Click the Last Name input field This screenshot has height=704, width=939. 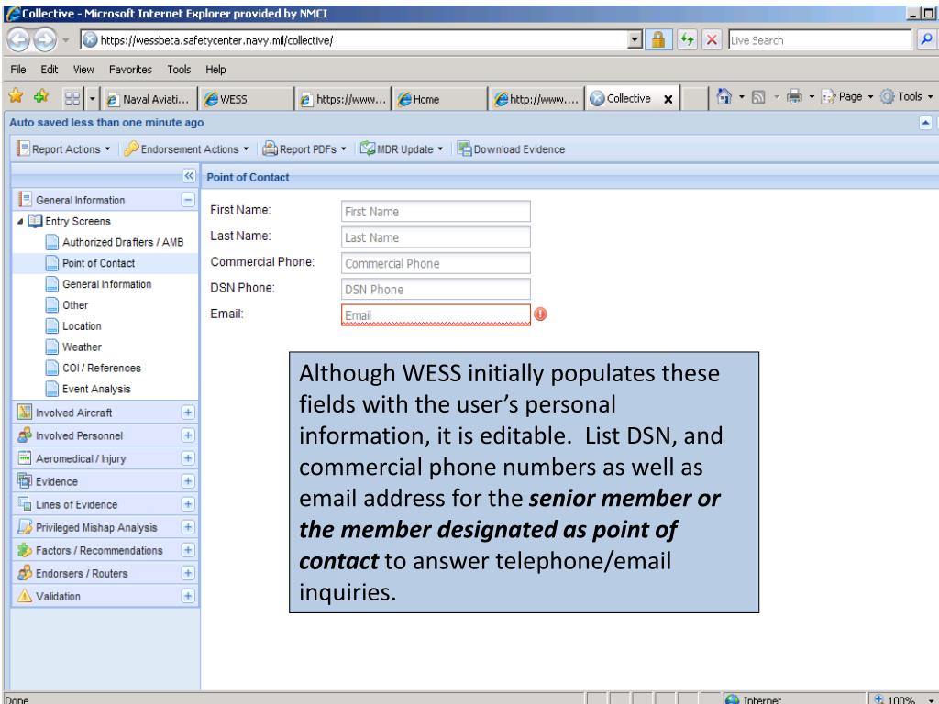436,237
